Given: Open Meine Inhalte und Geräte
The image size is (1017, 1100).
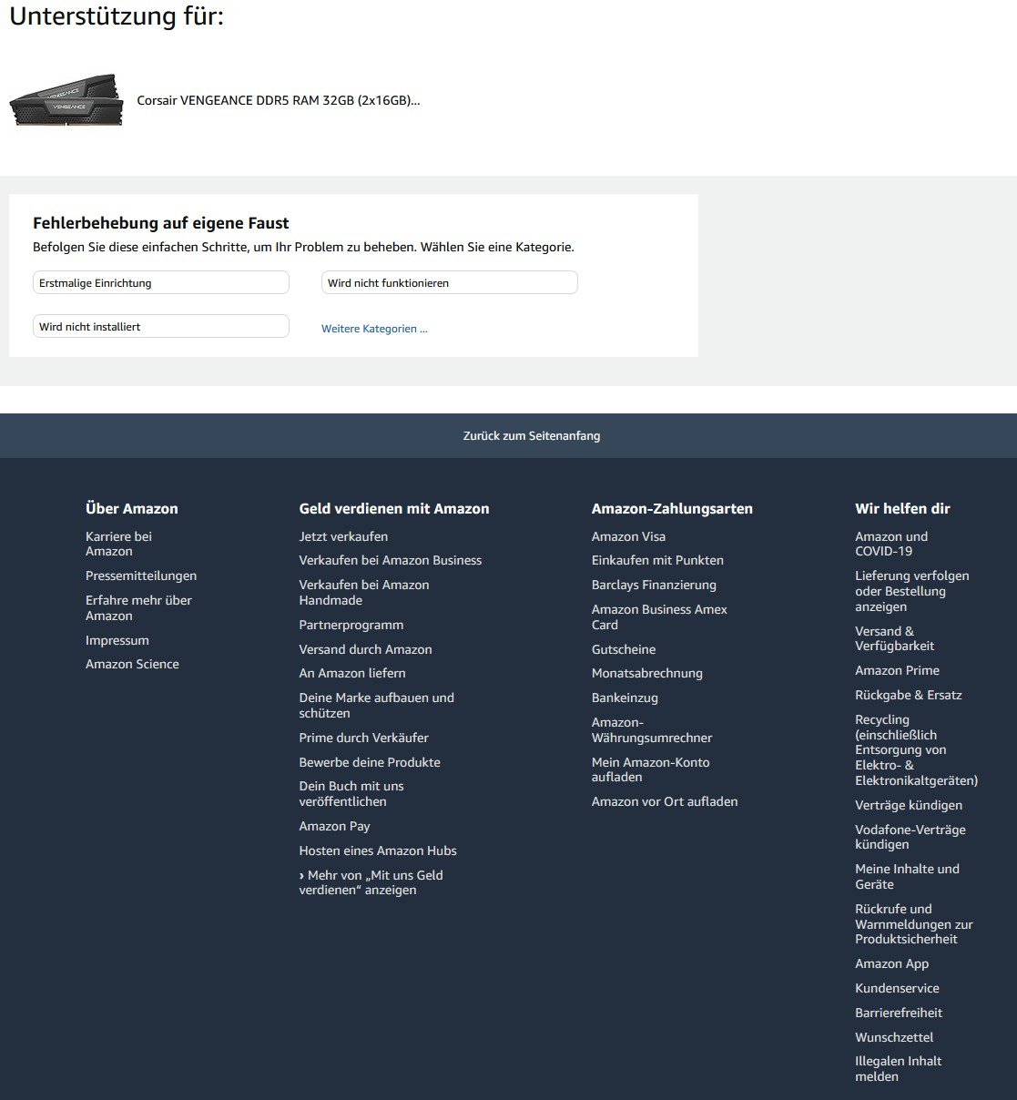Looking at the screenshot, I should point(907,877).
